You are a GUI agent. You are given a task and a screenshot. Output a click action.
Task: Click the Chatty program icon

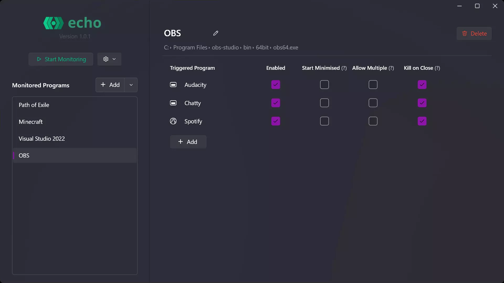(x=173, y=103)
